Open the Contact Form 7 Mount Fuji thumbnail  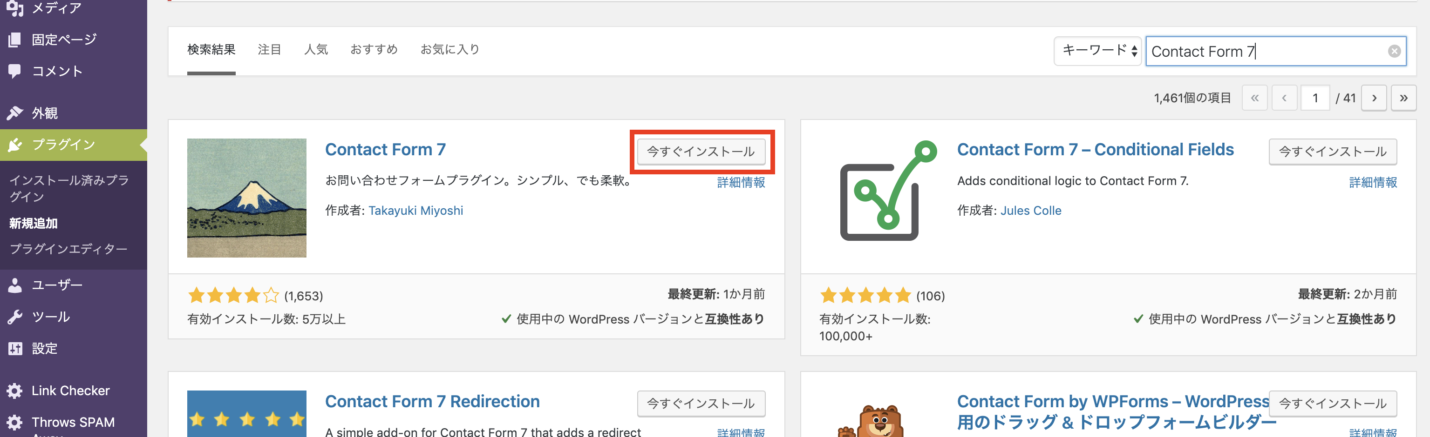tap(246, 198)
